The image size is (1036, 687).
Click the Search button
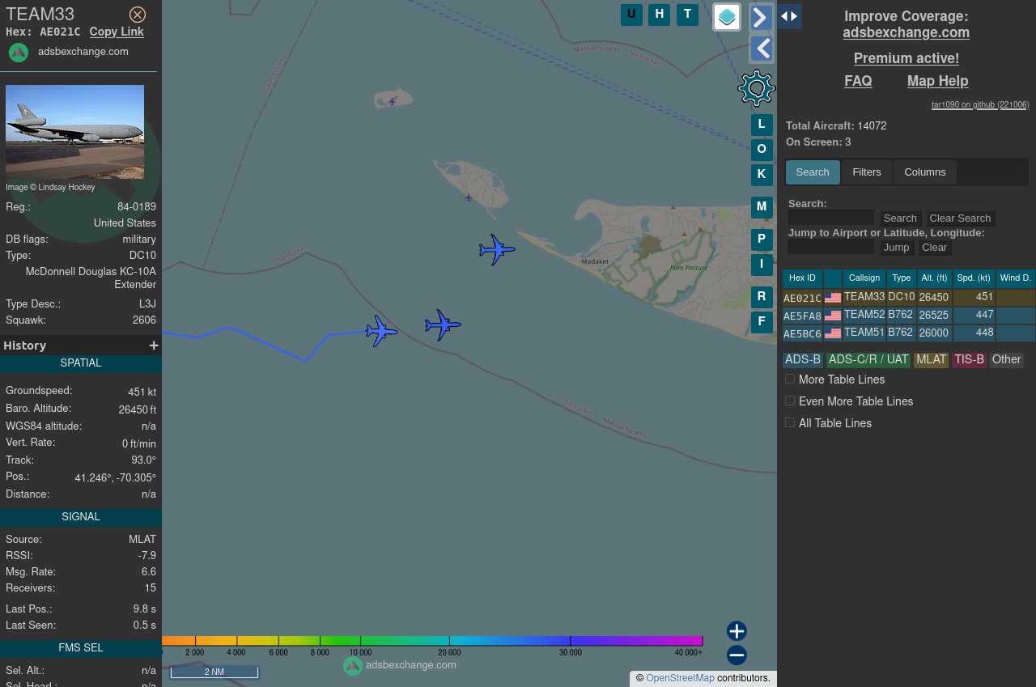pyautogui.click(x=900, y=218)
